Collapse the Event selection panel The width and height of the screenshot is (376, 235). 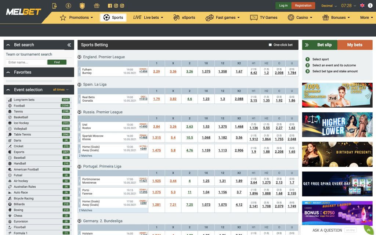tap(8, 90)
